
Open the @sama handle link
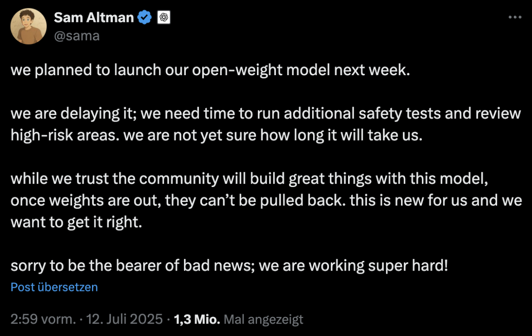click(x=77, y=36)
